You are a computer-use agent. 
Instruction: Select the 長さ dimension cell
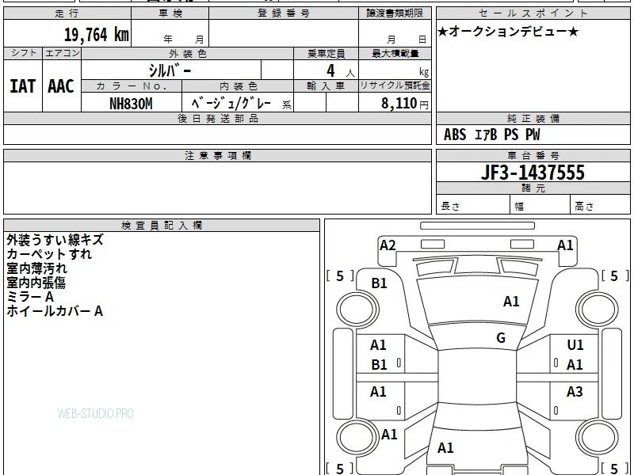coord(472,204)
